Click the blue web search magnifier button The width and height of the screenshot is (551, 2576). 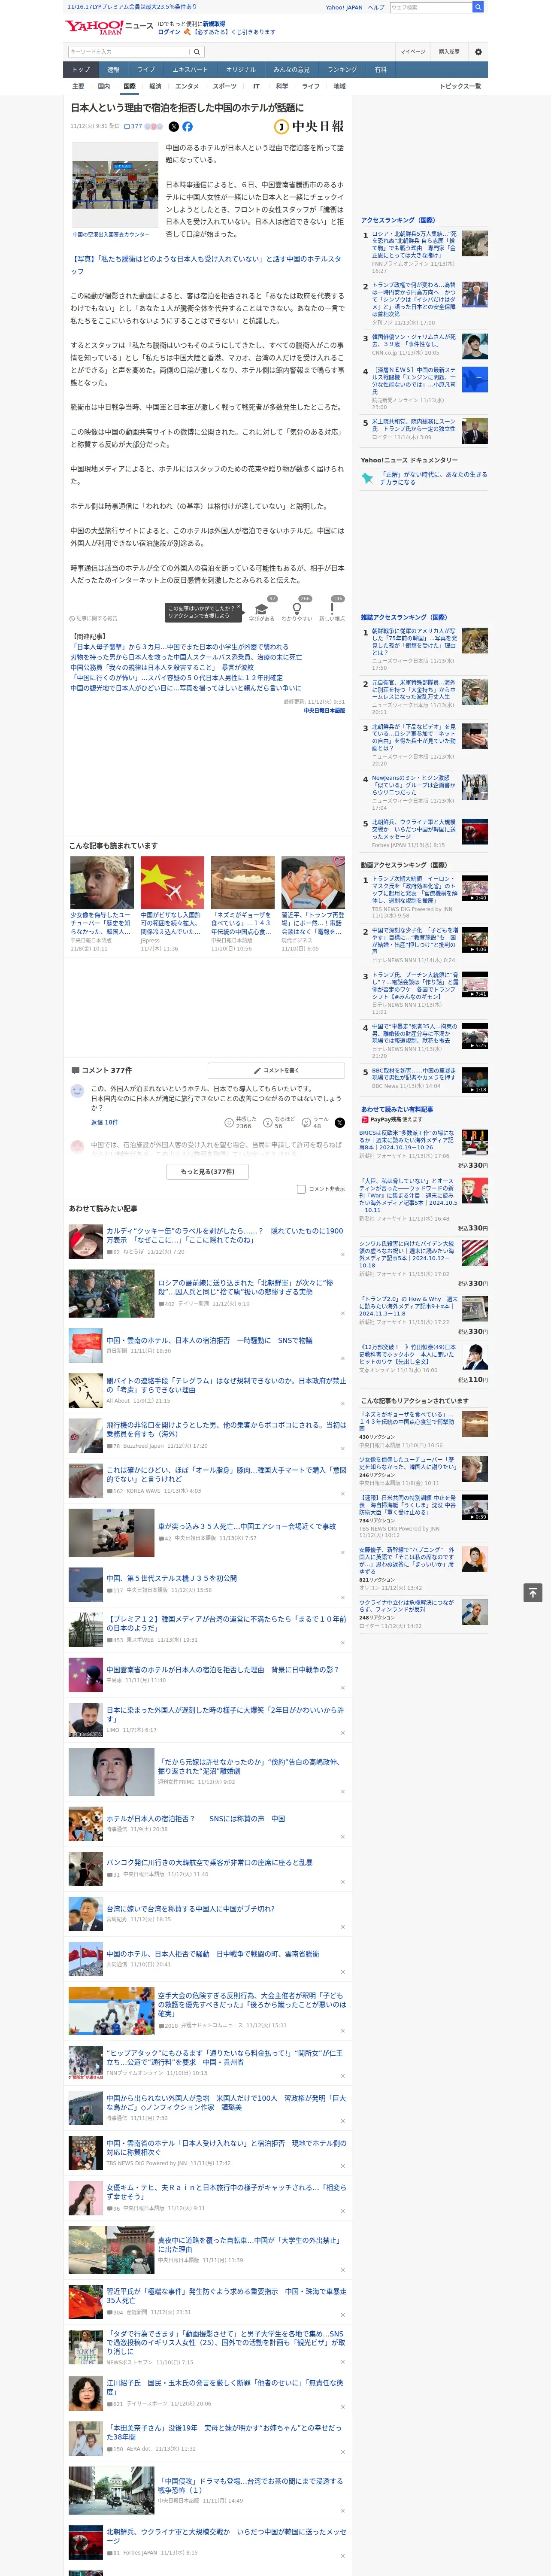click(478, 7)
